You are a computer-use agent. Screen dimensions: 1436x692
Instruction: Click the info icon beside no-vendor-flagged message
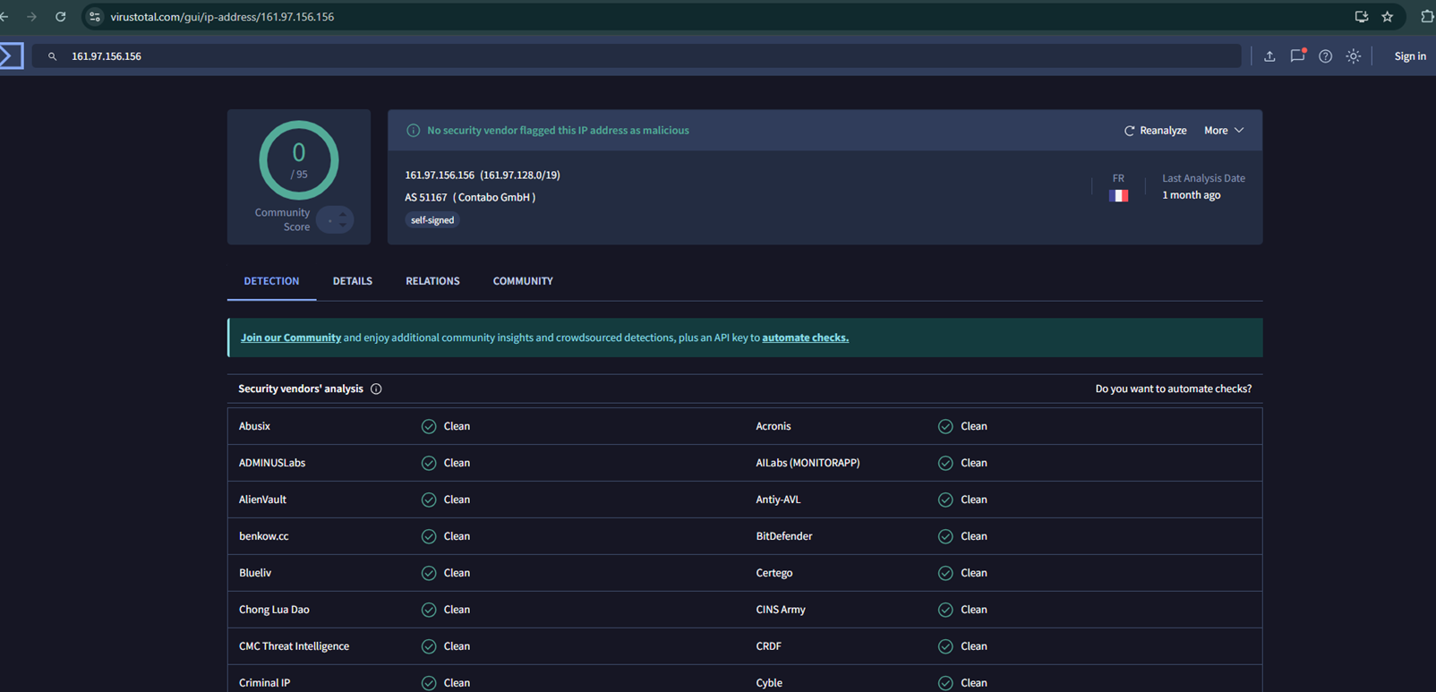(413, 131)
